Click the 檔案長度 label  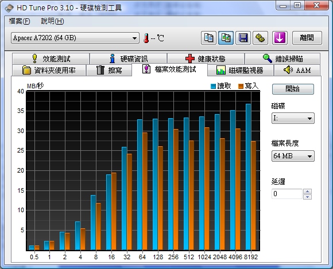point(285,143)
